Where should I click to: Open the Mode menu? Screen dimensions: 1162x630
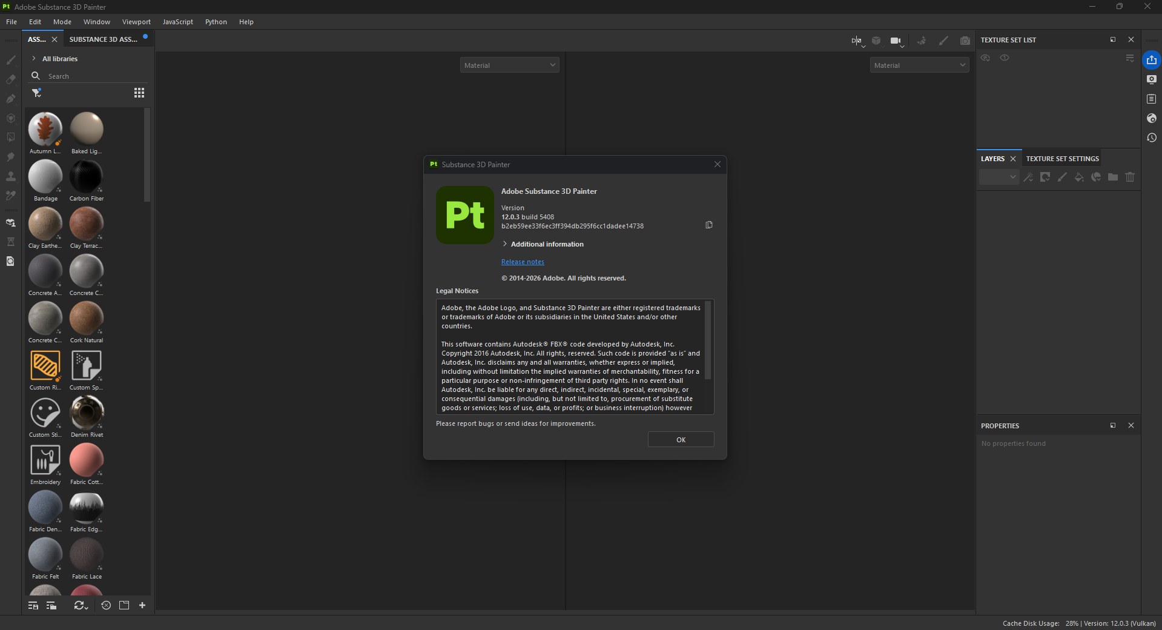62,22
